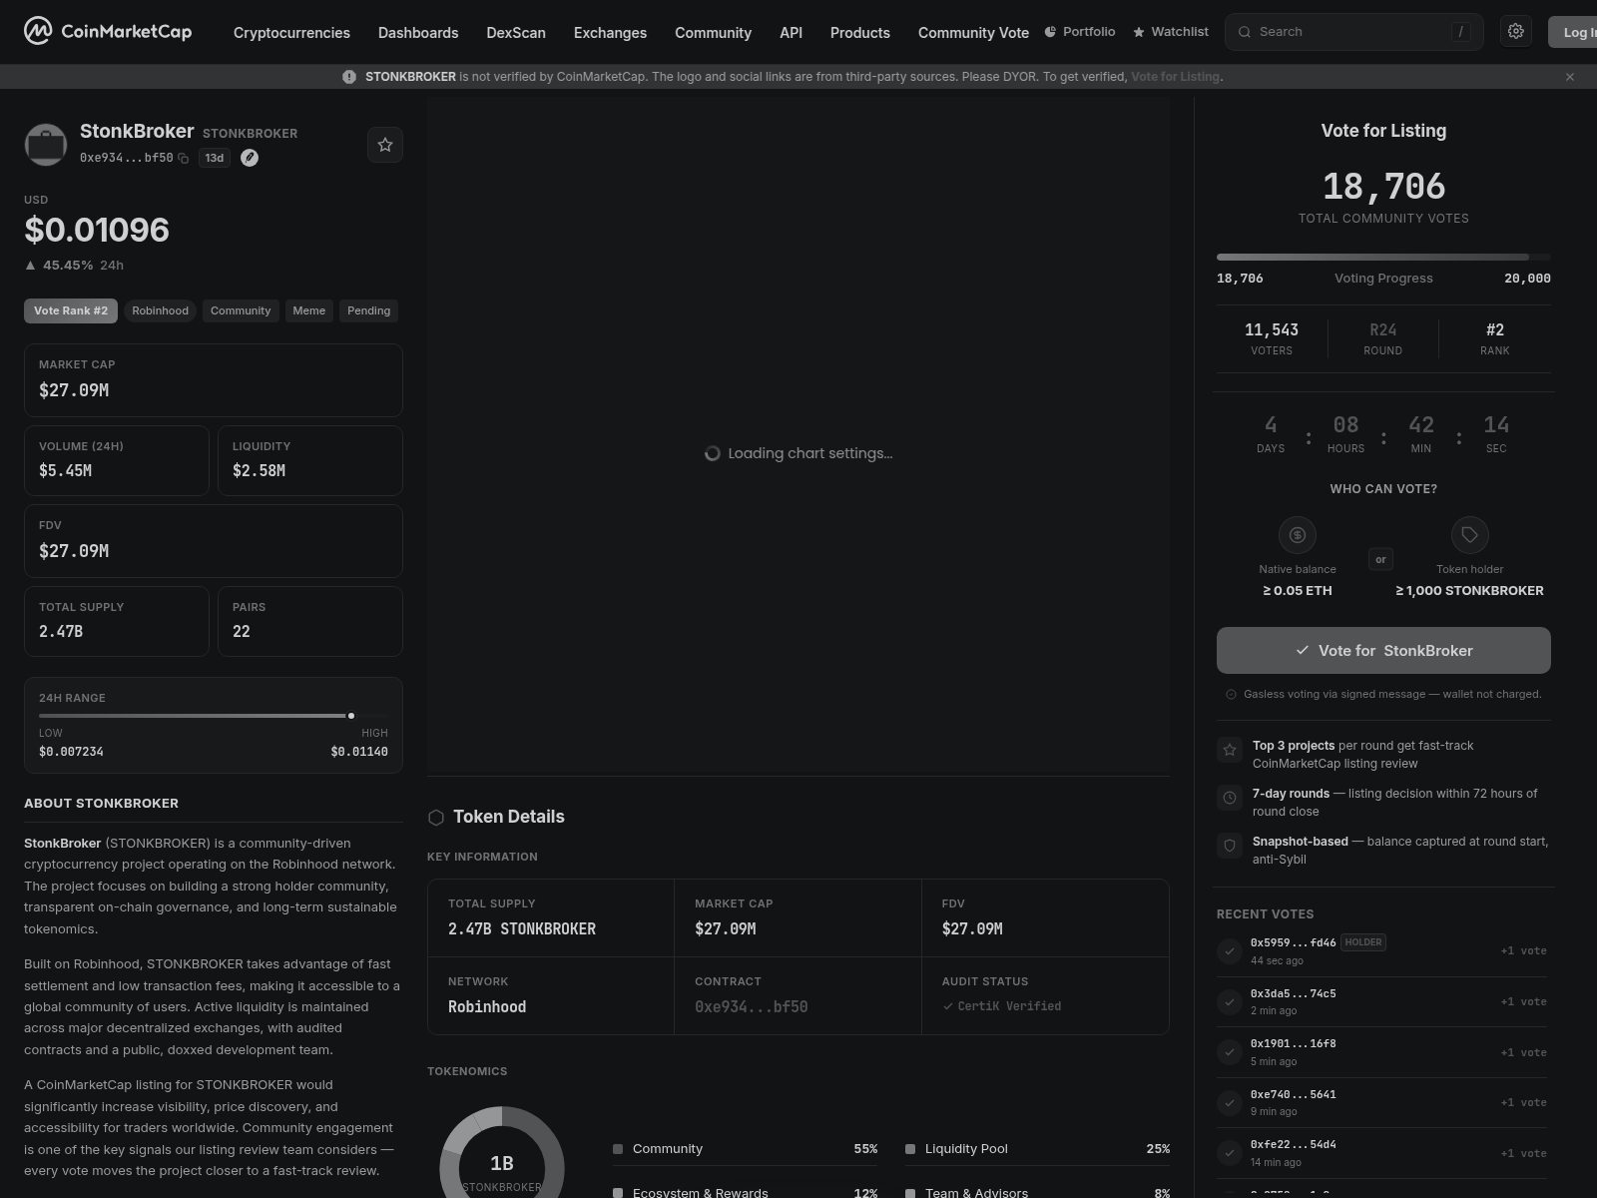Add StonkBroker to watchlist with star
This screenshot has width=1597, height=1198.
click(385, 145)
